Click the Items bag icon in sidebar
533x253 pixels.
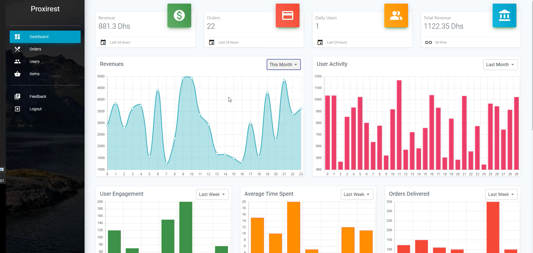[17, 74]
